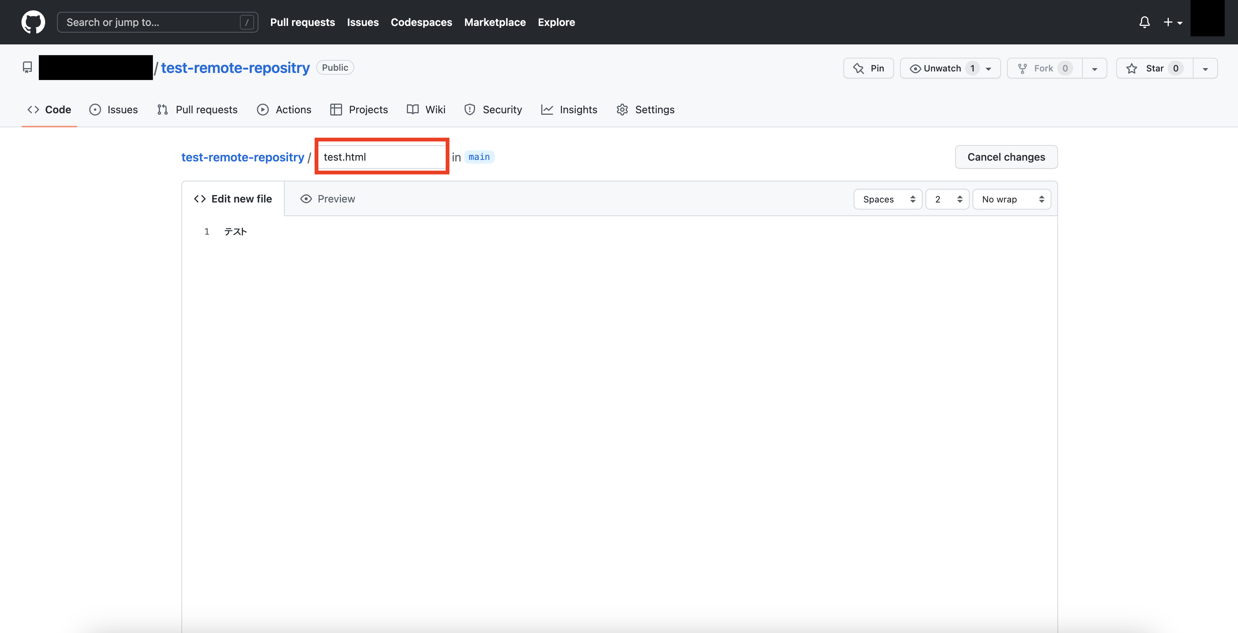Click the fork icon on Fork button
Viewport: 1238px width, 633px height.
coord(1022,69)
